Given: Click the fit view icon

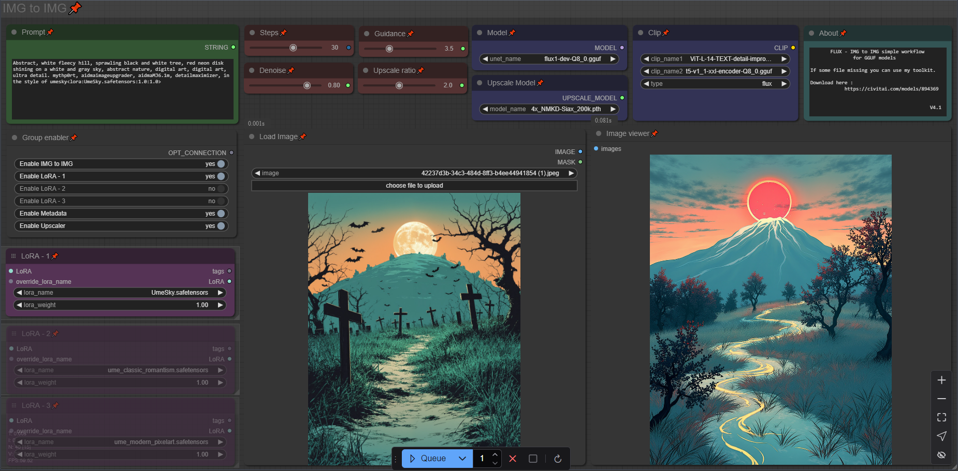Looking at the screenshot, I should tap(941, 417).
